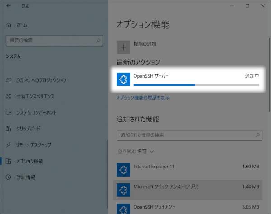271x214 pixels.
Task: Open リモート デスクトップ settings
Action: point(34,145)
